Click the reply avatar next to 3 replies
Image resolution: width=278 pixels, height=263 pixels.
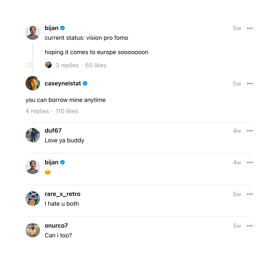[48, 65]
